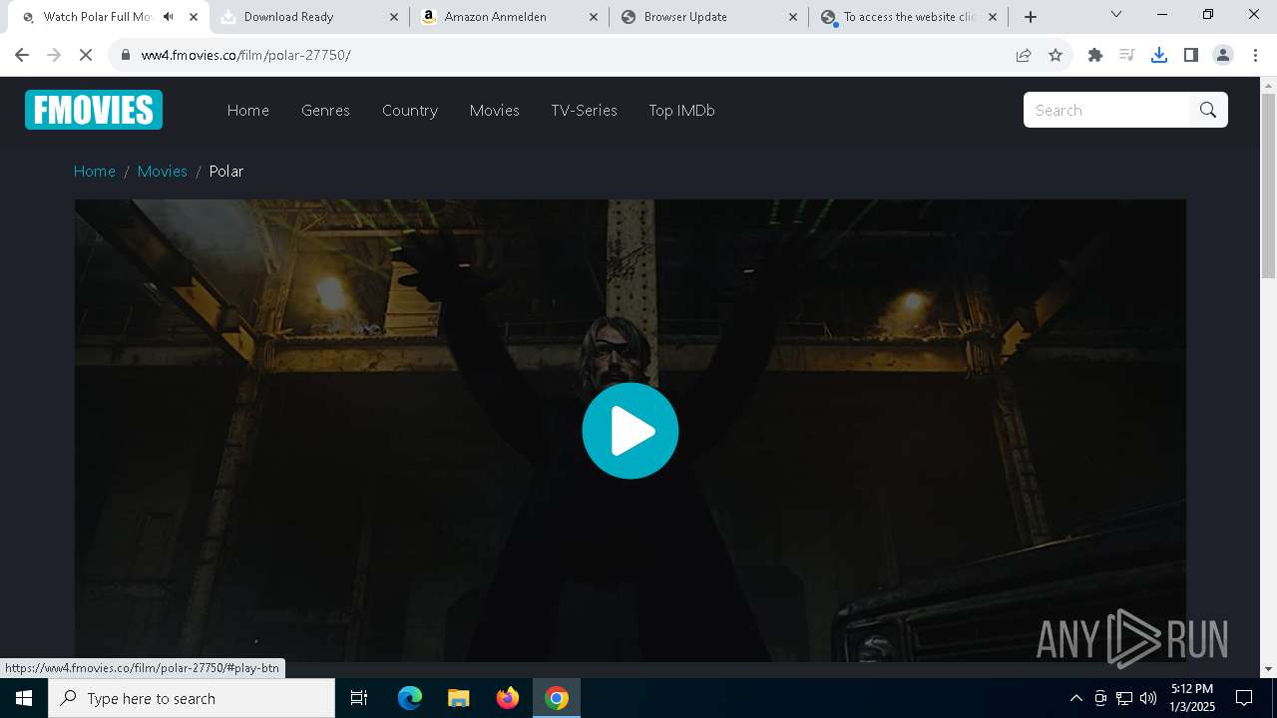Click the scrollbar down arrow
Image resolution: width=1277 pixels, height=718 pixels.
[x=1268, y=669]
